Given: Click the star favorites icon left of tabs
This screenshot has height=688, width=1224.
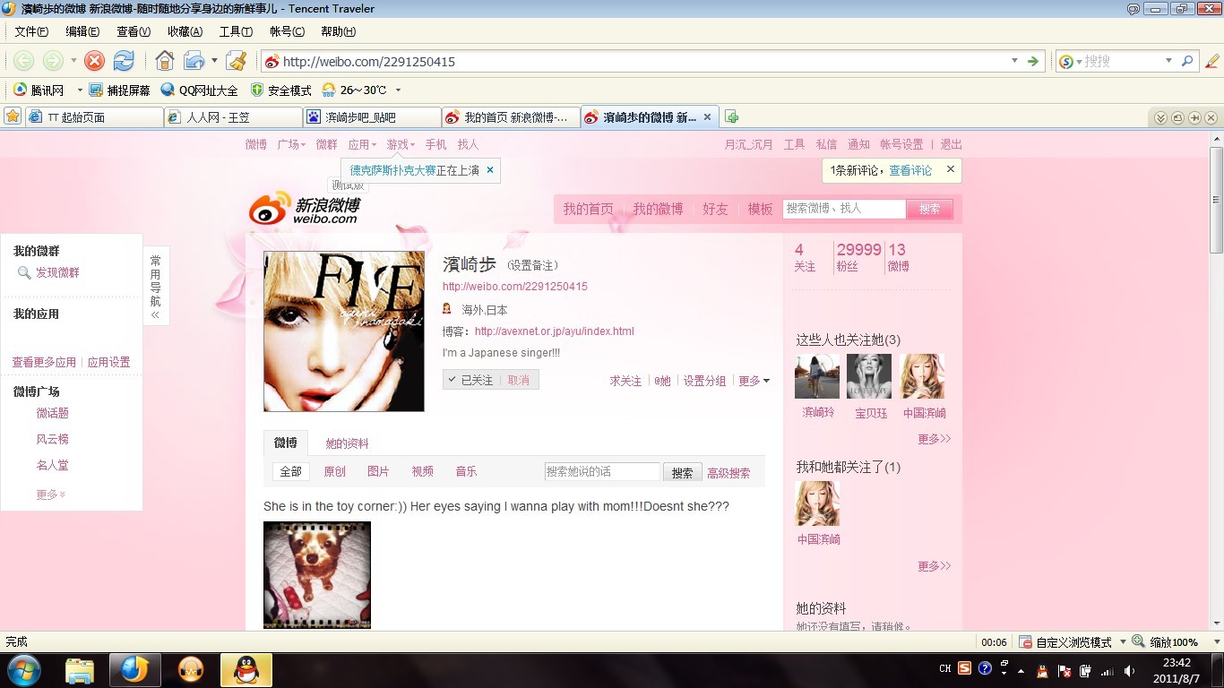Looking at the screenshot, I should 13,116.
